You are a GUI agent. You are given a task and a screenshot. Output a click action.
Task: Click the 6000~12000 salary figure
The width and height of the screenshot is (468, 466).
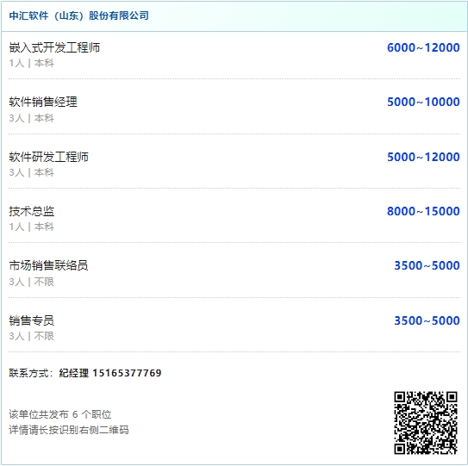click(423, 47)
